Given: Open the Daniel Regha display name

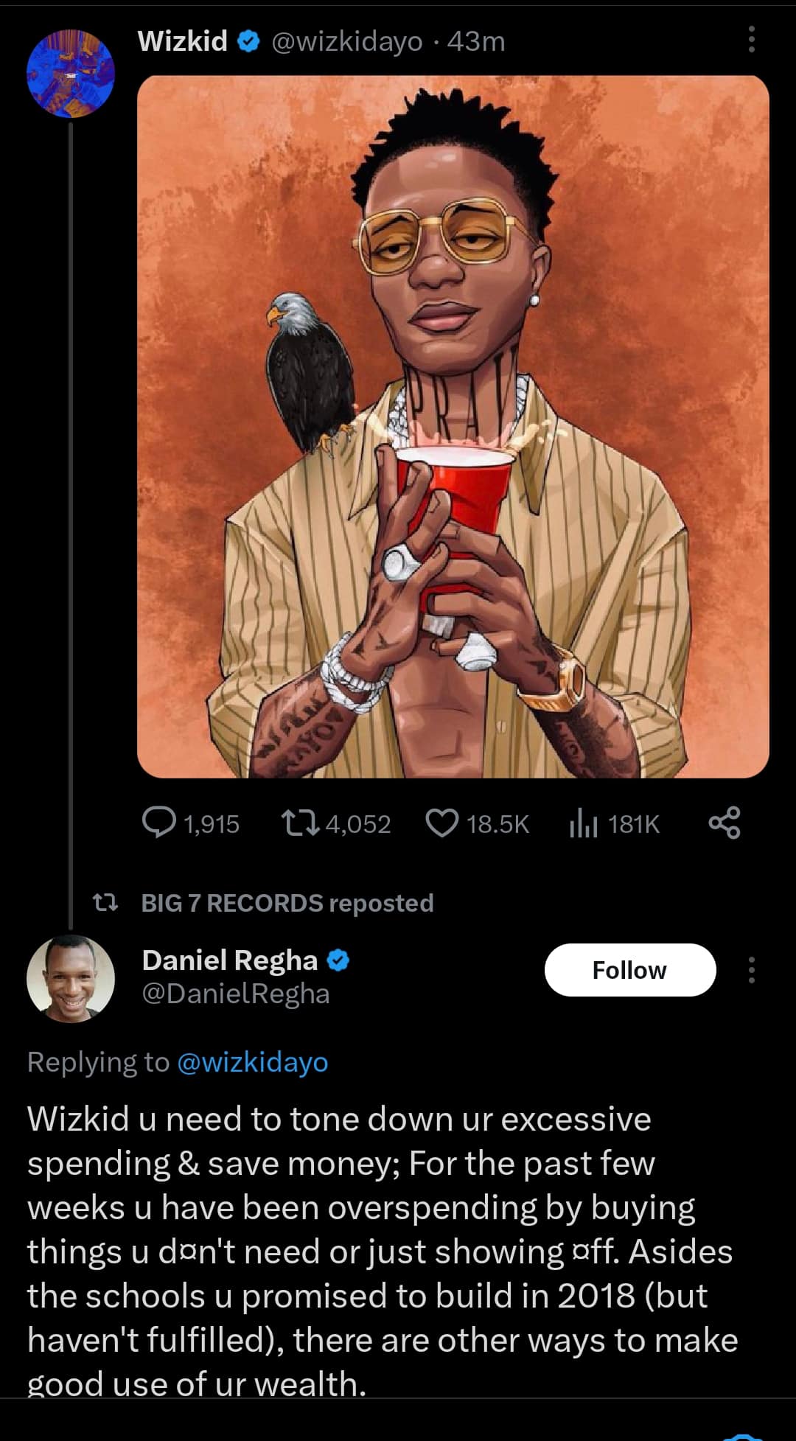Looking at the screenshot, I should coord(229,960).
